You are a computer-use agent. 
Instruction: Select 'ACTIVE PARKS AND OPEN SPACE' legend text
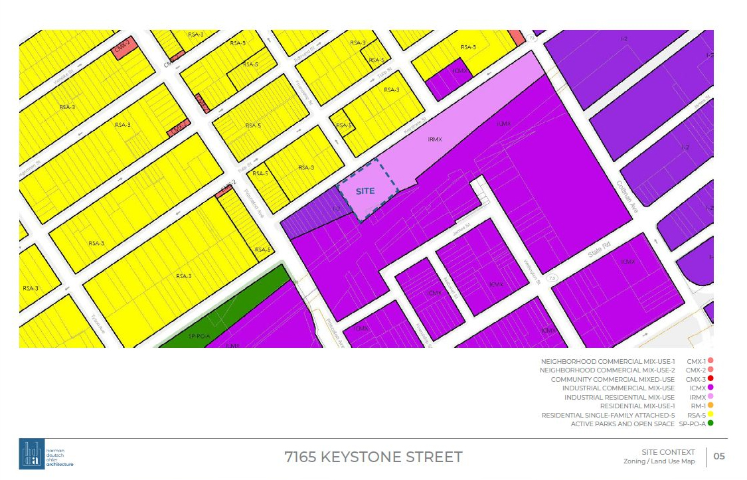click(623, 424)
